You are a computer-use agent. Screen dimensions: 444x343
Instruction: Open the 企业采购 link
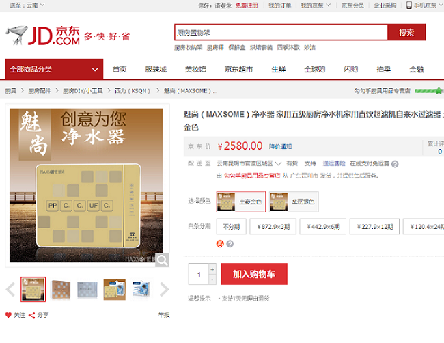[x=385, y=5]
